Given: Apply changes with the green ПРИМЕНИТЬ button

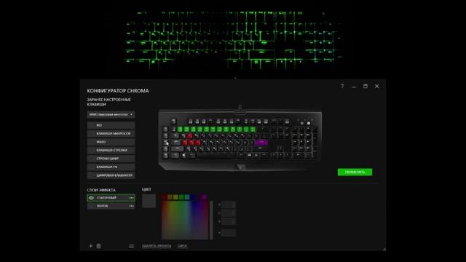Looking at the screenshot, I should coord(355,172).
